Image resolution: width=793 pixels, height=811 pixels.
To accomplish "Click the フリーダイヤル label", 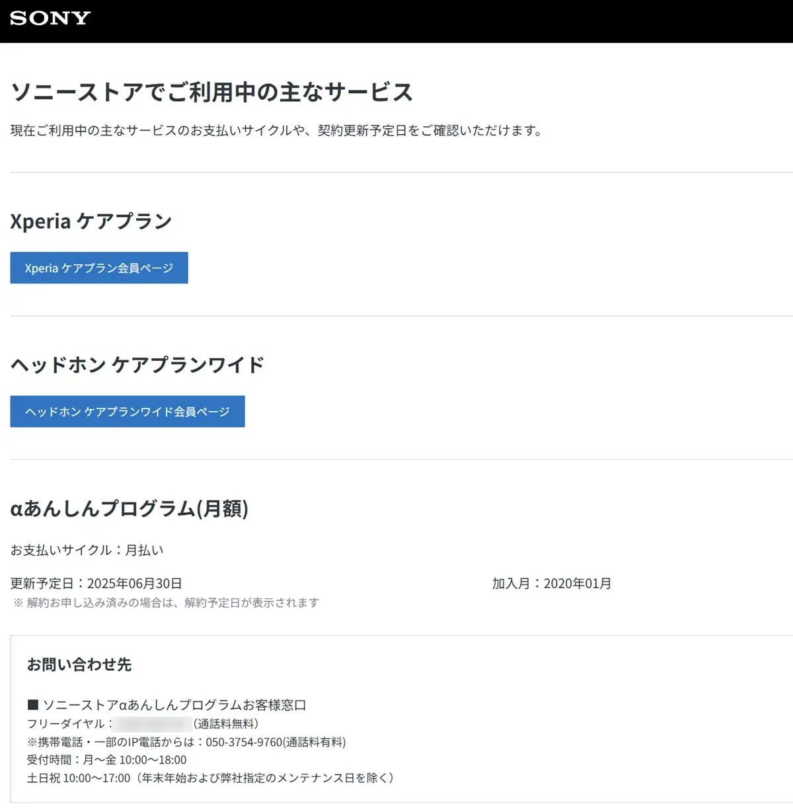I will (x=69, y=724).
